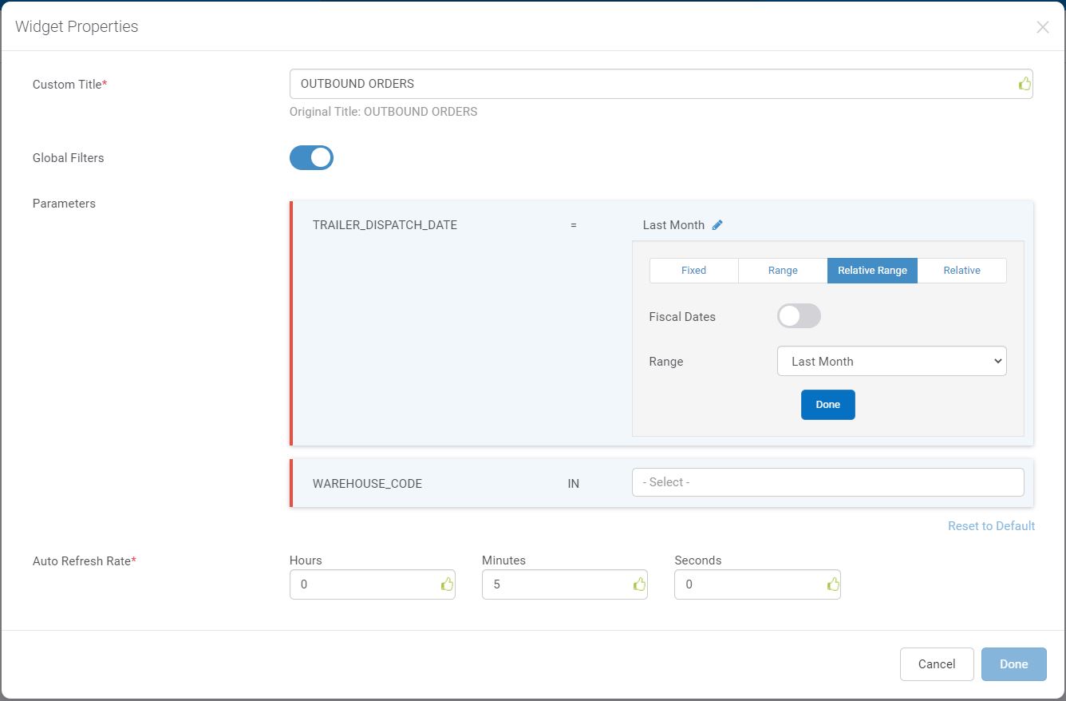
Task: Open the WAREHOUSE_CODE select box
Action: click(827, 482)
